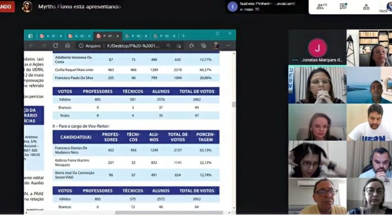The image size is (392, 217).
Task: Open the browser collections icon
Action: 203,46
